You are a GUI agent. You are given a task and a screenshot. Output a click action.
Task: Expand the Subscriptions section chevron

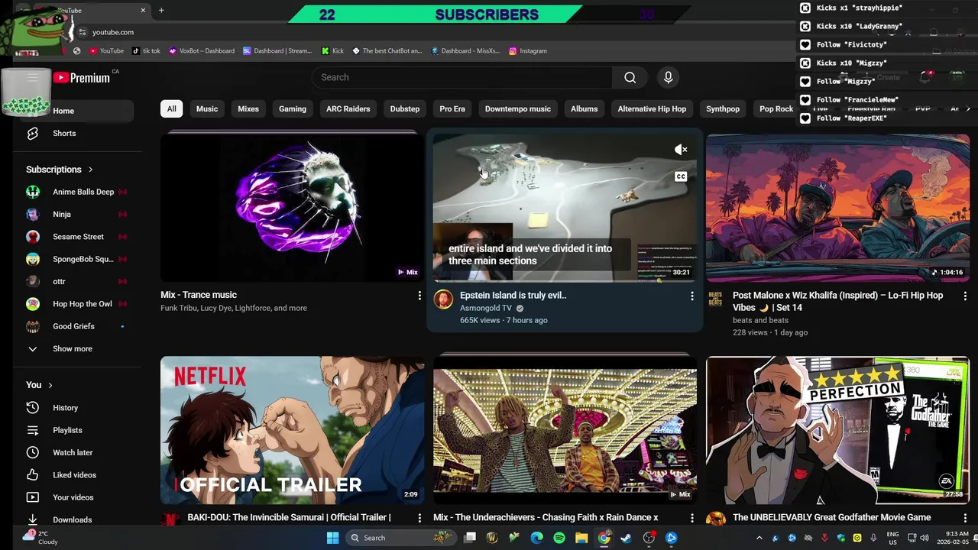[x=90, y=170]
